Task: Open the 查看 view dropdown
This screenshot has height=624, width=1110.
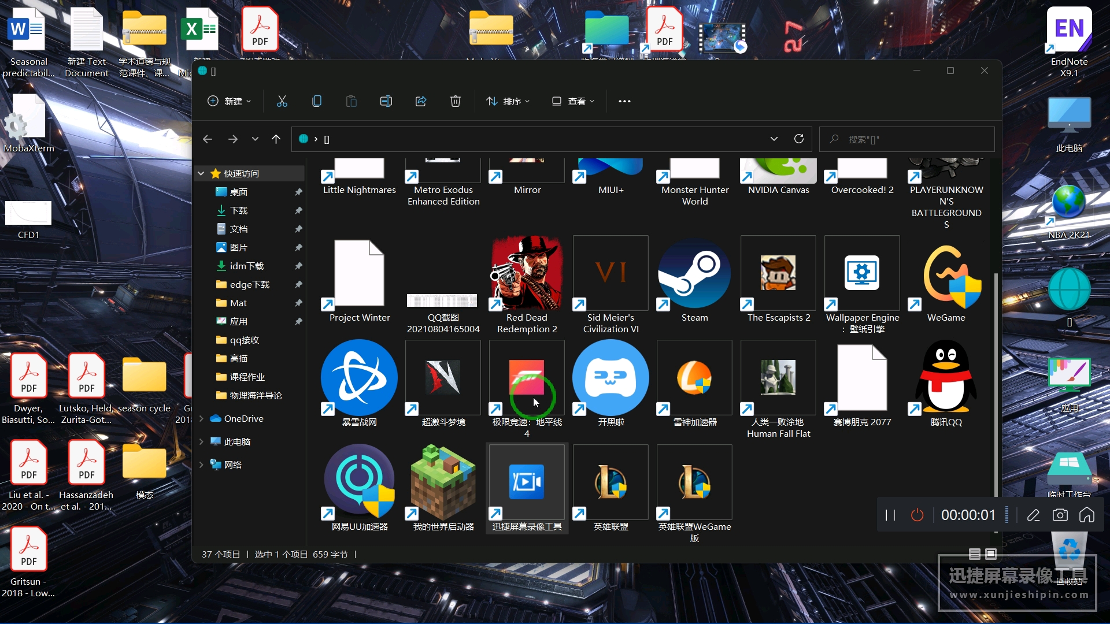Action: point(573,101)
